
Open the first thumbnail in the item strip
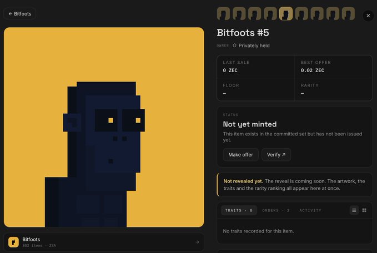223,13
